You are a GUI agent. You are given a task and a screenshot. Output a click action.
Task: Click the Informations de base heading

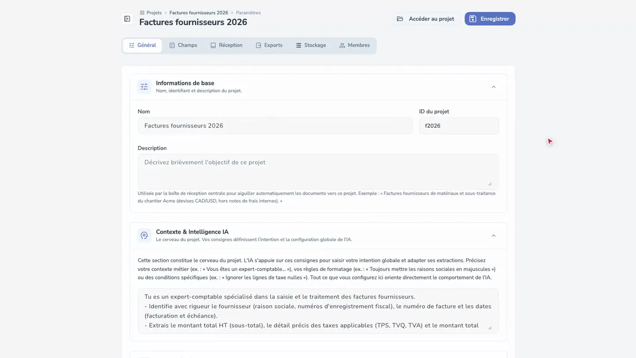(x=185, y=83)
